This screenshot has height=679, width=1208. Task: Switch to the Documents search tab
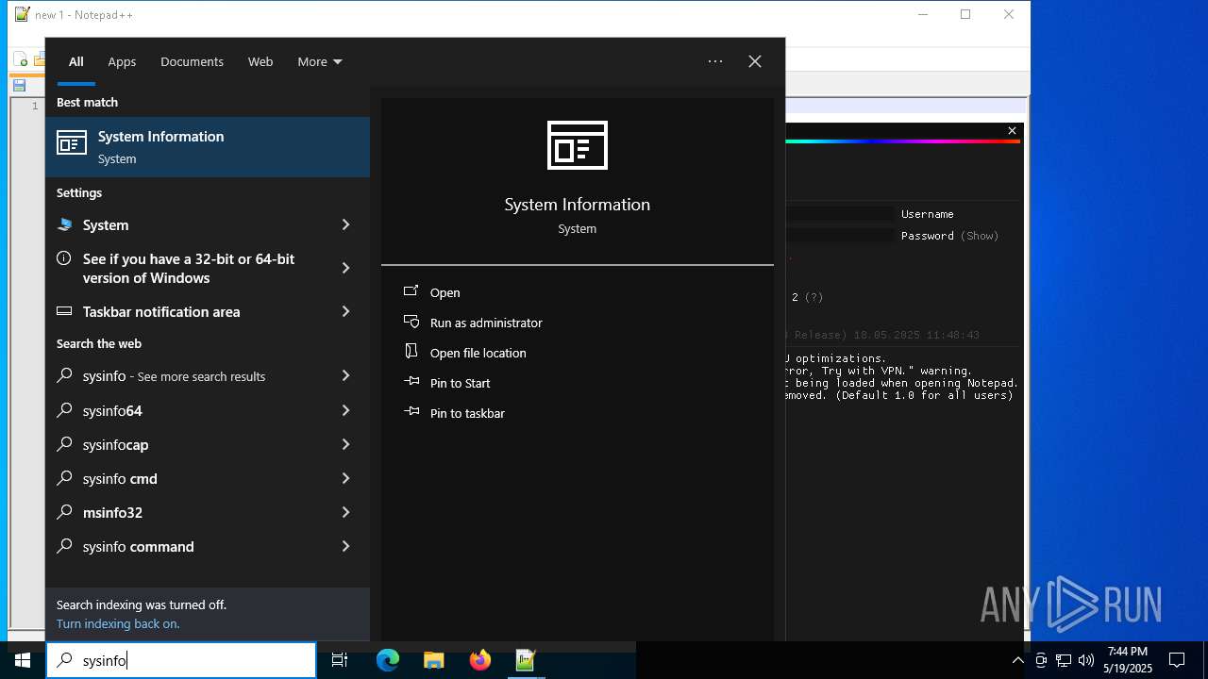[192, 61]
